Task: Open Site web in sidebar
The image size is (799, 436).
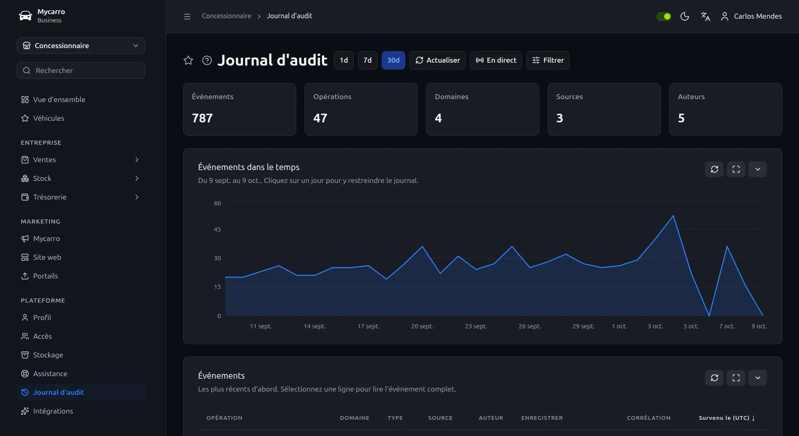Action: click(x=81, y=257)
